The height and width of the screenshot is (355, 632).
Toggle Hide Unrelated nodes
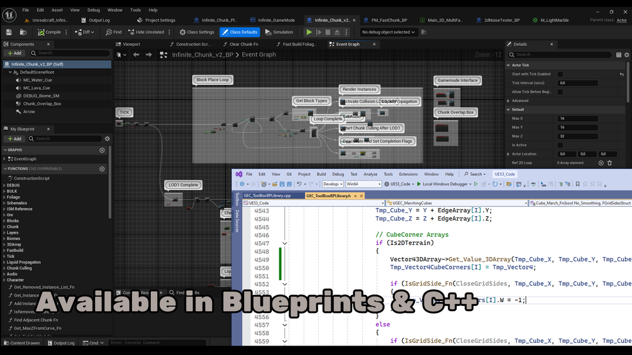[x=146, y=32]
